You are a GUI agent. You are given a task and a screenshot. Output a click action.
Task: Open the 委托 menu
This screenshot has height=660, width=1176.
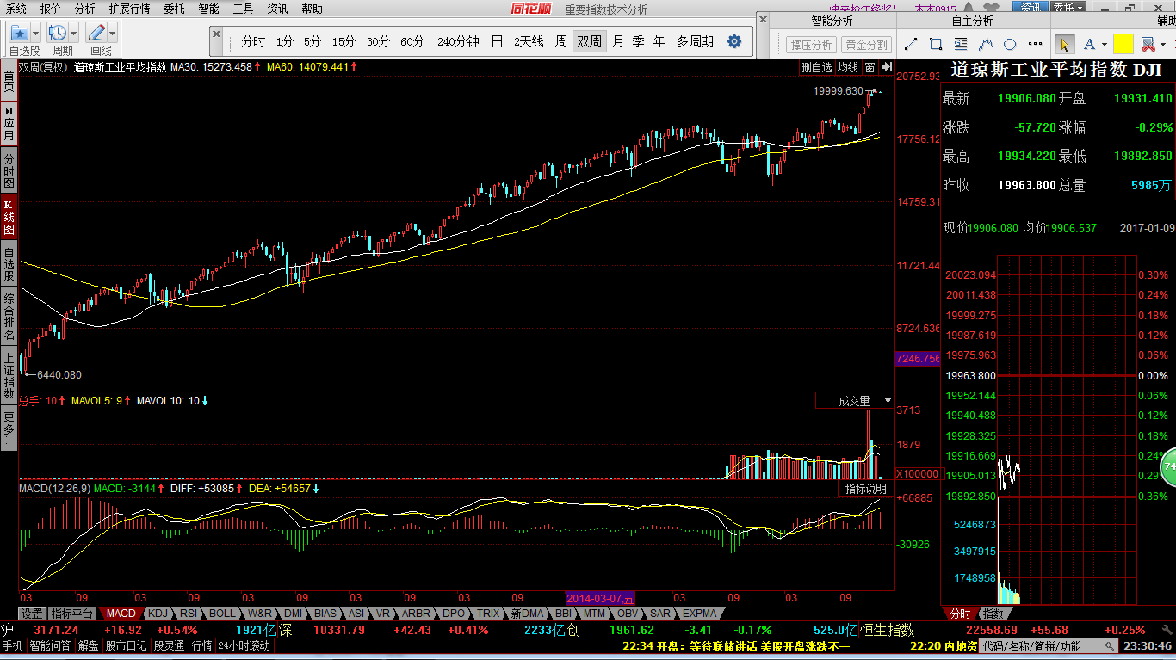[x=174, y=9]
